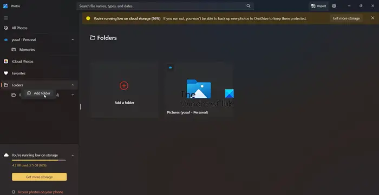Choose Add folder from context menu
This screenshot has height=195, width=379.
pyautogui.click(x=38, y=93)
